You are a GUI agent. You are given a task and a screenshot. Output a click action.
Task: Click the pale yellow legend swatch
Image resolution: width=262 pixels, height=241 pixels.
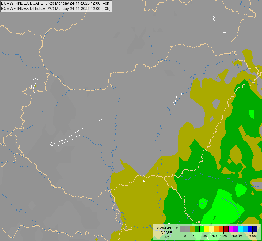(211, 229)
